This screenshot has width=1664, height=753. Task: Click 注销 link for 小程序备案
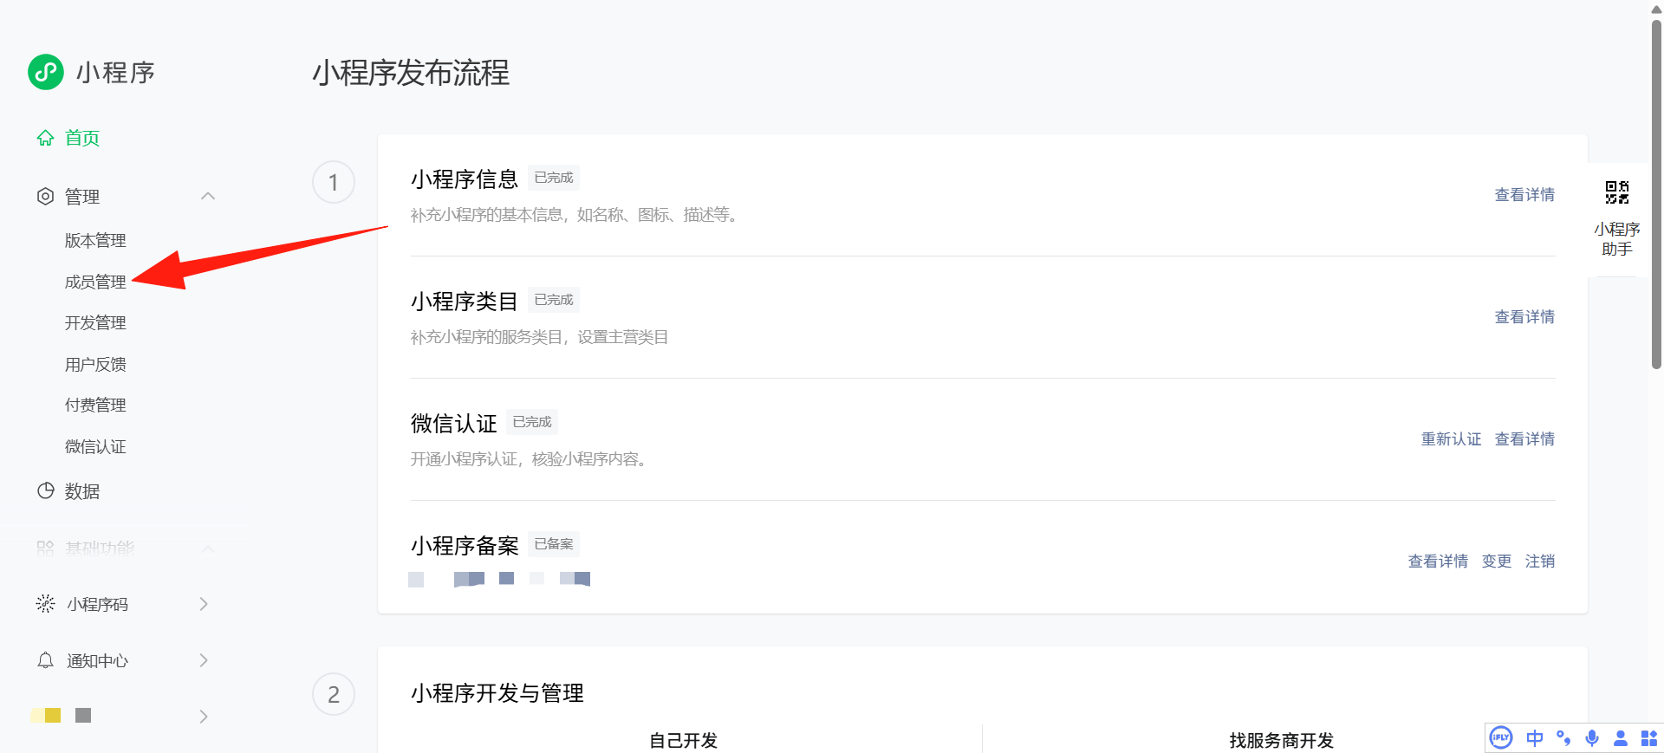[1540, 562]
